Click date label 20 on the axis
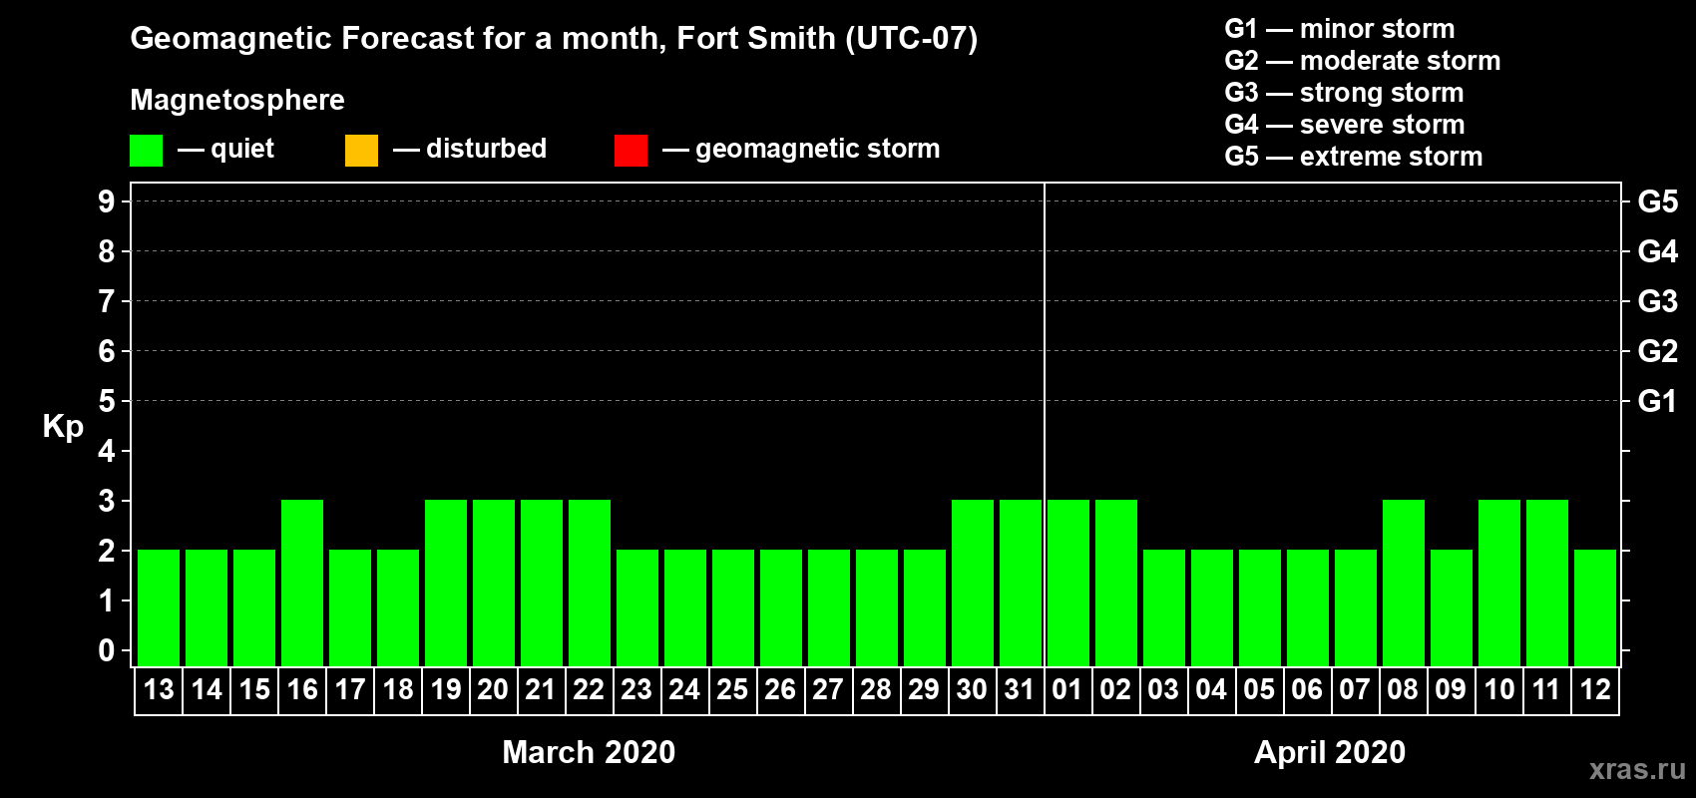The width and height of the screenshot is (1696, 798). [x=494, y=690]
